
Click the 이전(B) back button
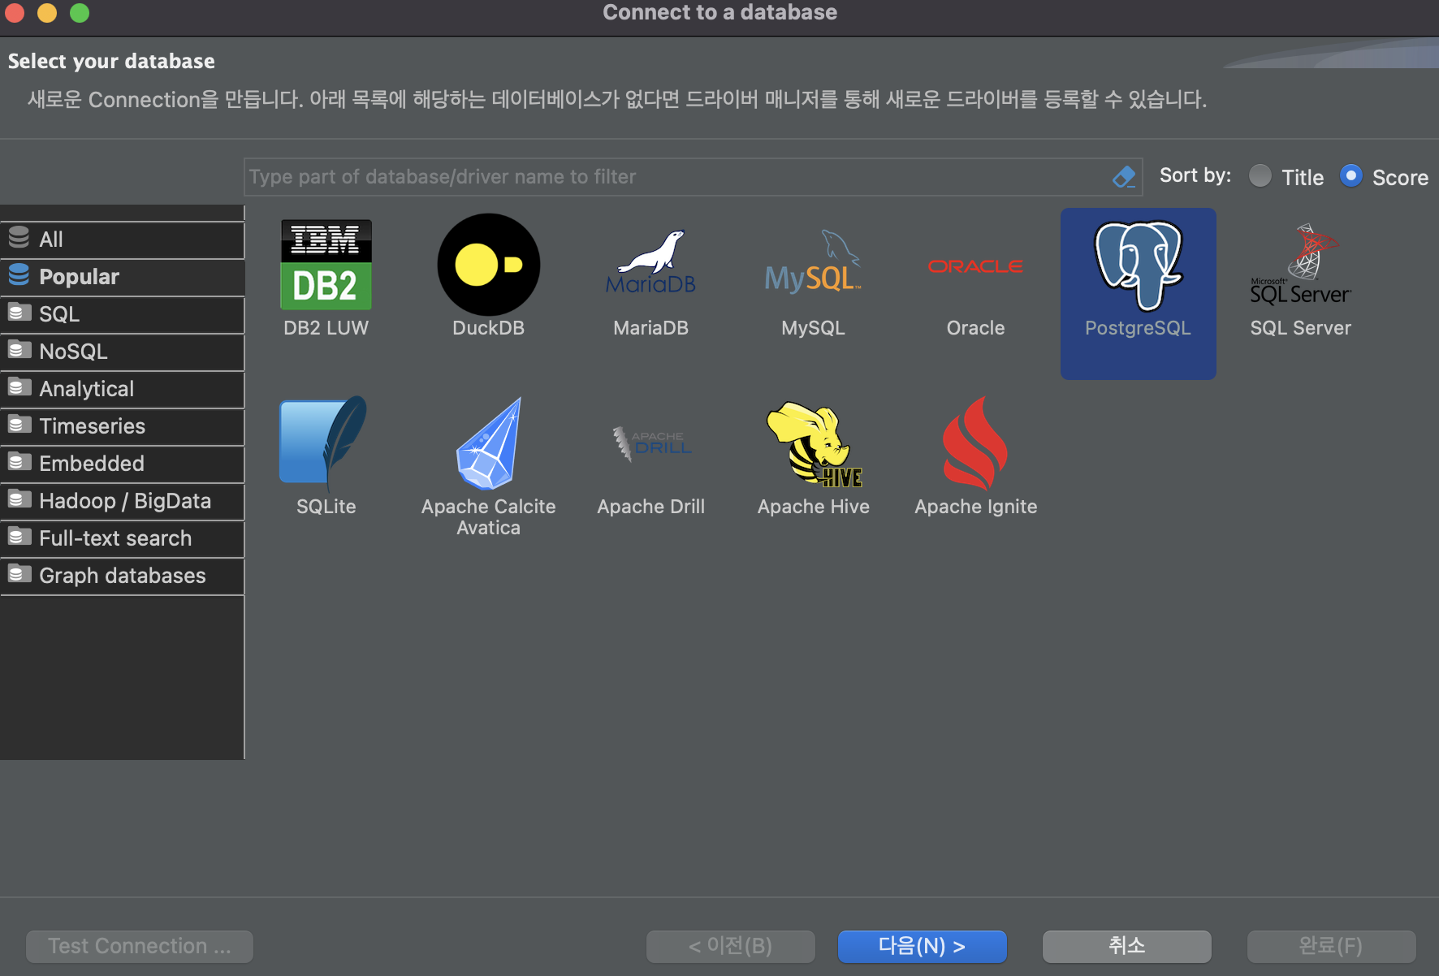731,947
